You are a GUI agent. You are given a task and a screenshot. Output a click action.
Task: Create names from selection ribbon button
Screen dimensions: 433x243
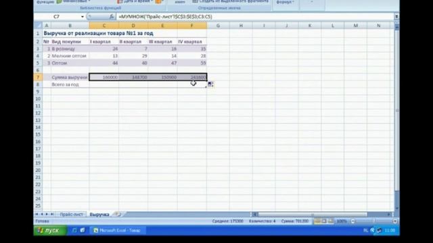(230, 1)
